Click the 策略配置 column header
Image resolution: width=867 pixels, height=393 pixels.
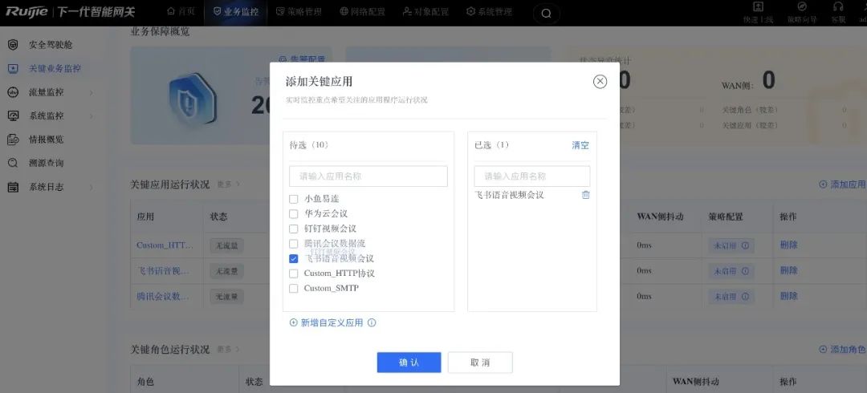(x=726, y=217)
